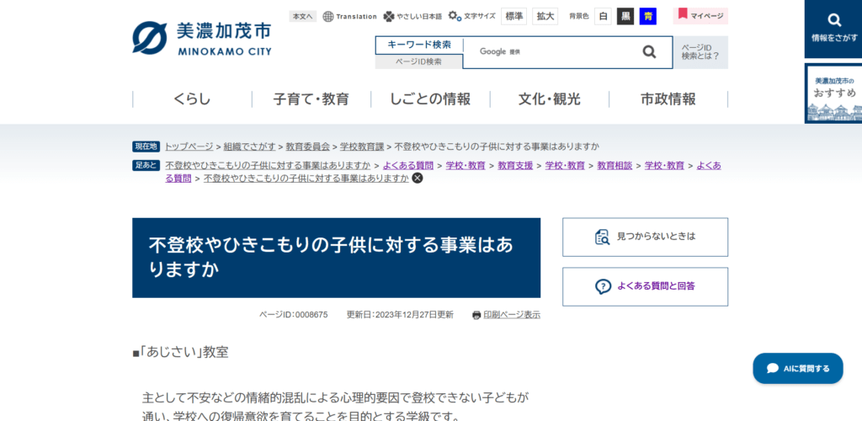Open 教育支援 link in footprint trail
Screen dimensions: 862x421
click(x=515, y=165)
